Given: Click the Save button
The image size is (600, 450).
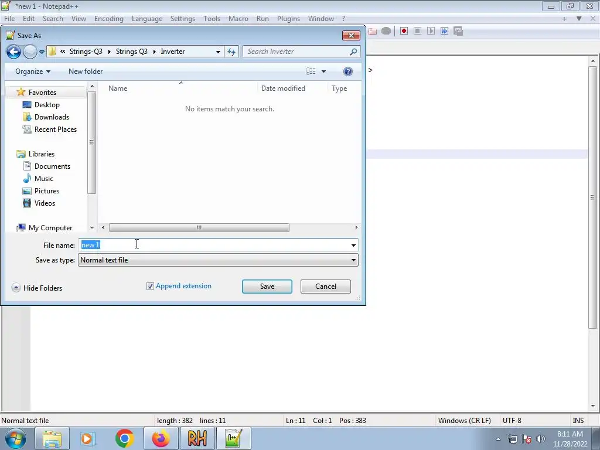Looking at the screenshot, I should (267, 287).
